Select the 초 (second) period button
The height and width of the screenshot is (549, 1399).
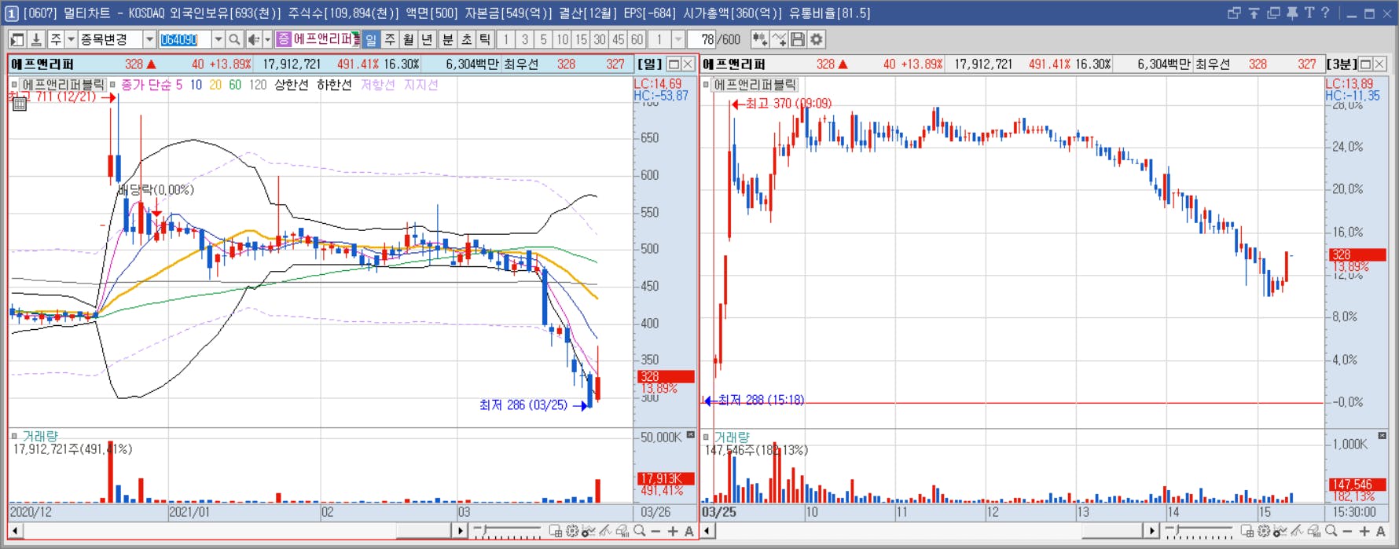coord(466,39)
